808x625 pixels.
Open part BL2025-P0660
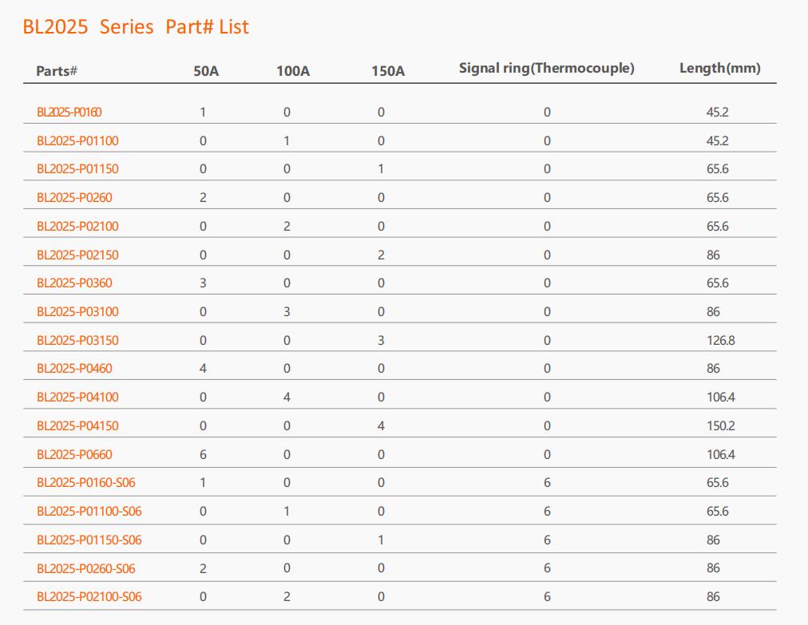click(x=74, y=454)
